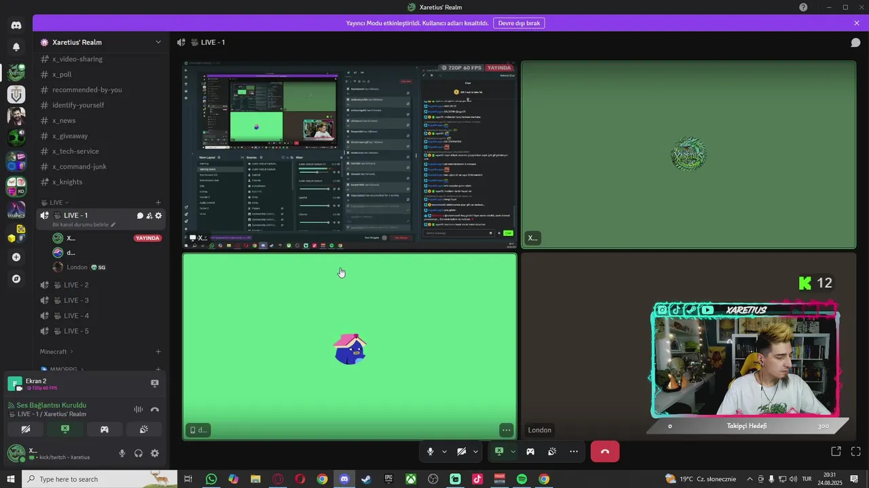Pop out the call window
The image size is (869, 488).
click(836, 451)
